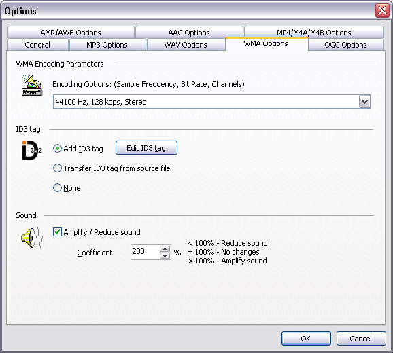Click the ID3v2 logo icon
Screen dimensions: 393x353
pyautogui.click(x=32, y=150)
